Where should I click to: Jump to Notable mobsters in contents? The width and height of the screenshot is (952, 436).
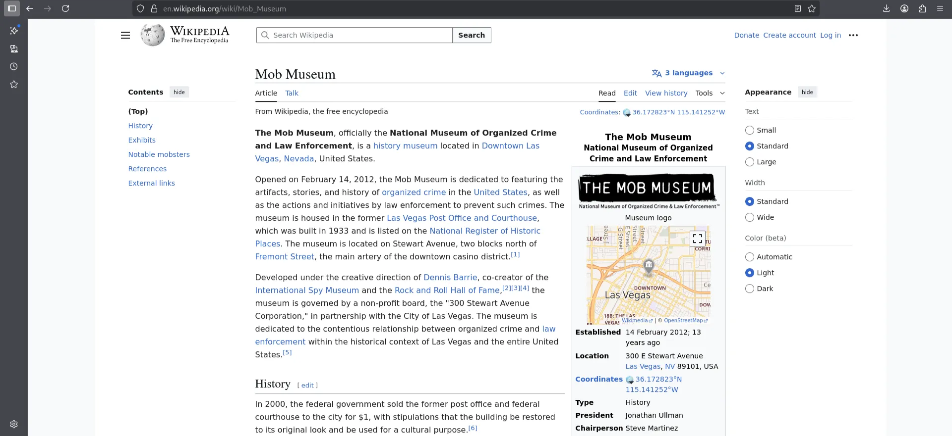tap(159, 154)
